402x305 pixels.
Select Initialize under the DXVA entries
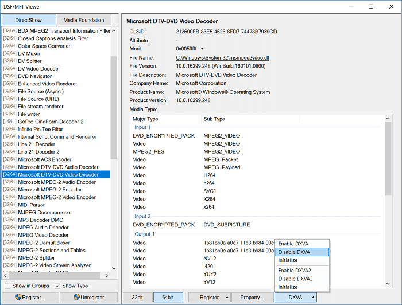click(301, 260)
